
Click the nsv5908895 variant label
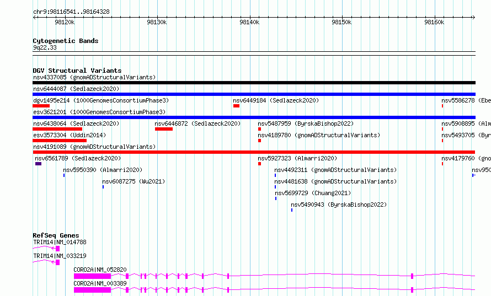466,123
